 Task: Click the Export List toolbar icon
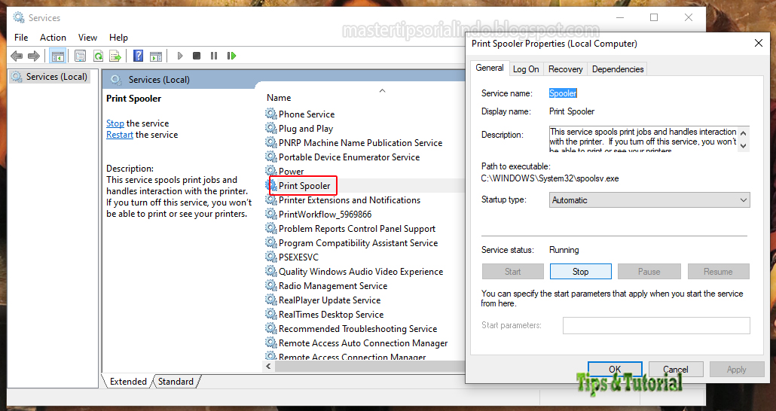point(115,56)
